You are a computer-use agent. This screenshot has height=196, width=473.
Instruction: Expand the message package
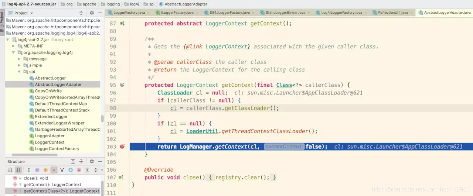(20, 59)
